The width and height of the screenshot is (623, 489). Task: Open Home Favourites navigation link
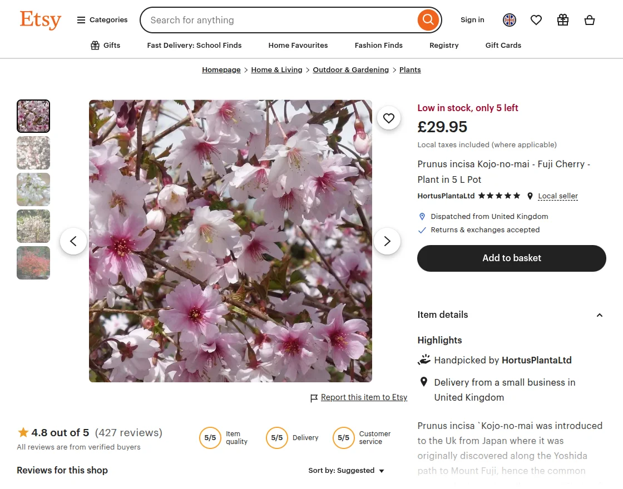point(298,46)
